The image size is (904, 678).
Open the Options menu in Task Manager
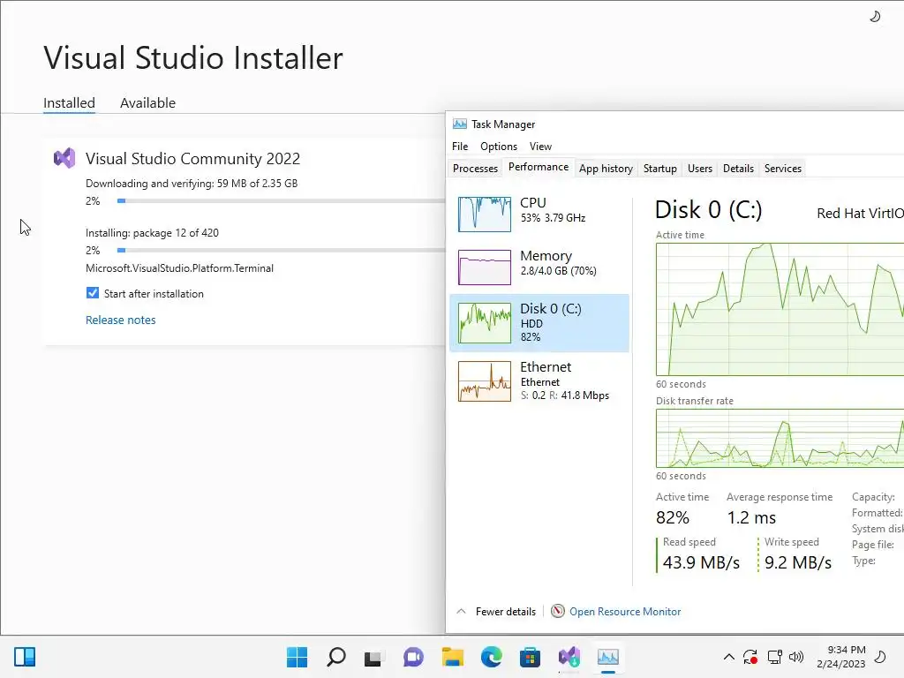coord(499,147)
